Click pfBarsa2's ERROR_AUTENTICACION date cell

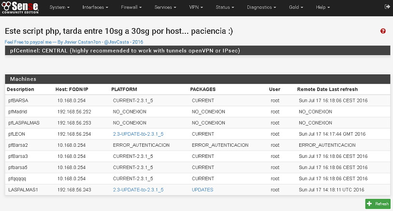point(327,145)
